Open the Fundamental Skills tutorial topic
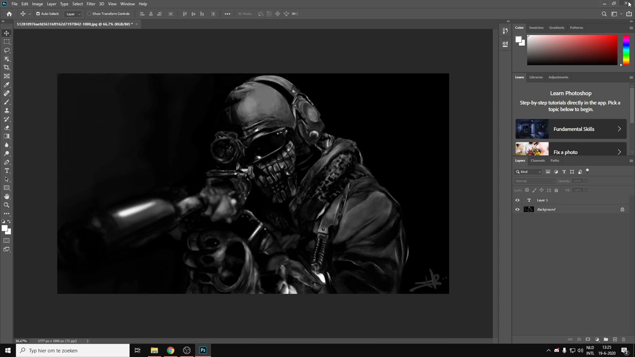 coord(571,129)
